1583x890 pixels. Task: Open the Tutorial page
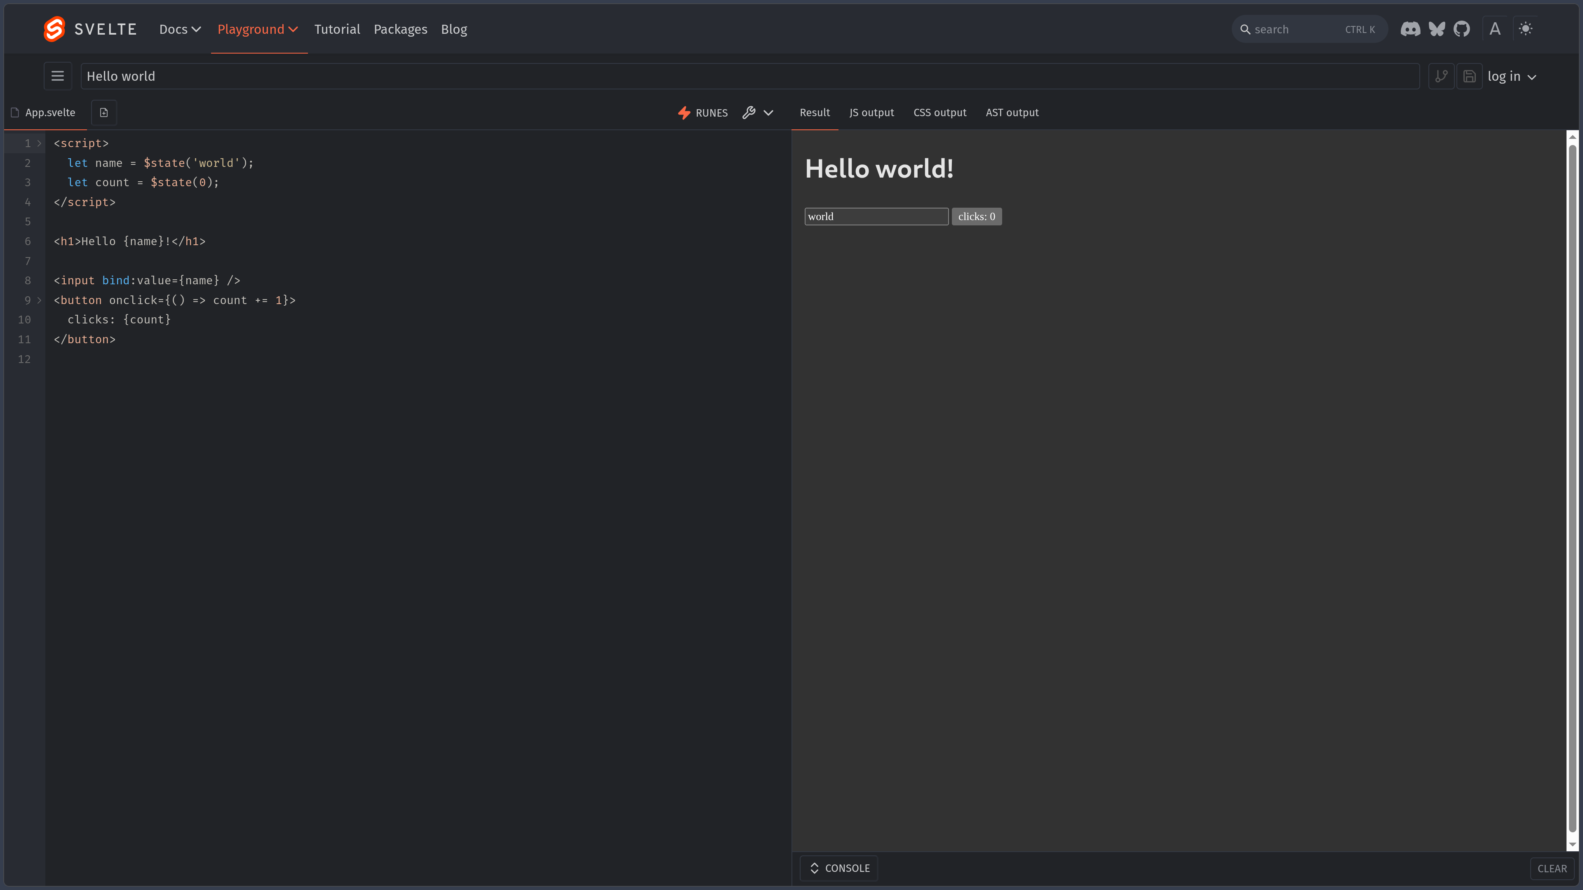(337, 29)
